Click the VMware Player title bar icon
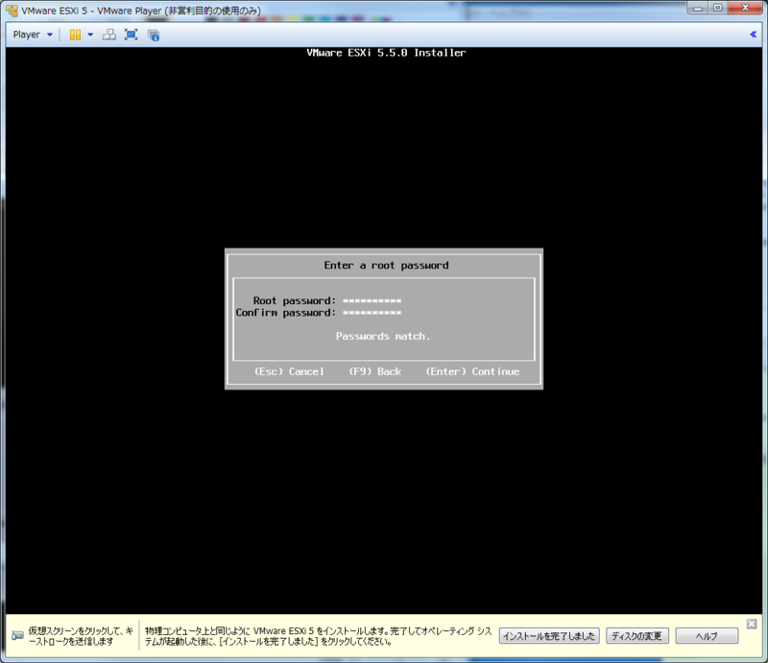Viewport: 768px width, 663px height. pos(12,10)
